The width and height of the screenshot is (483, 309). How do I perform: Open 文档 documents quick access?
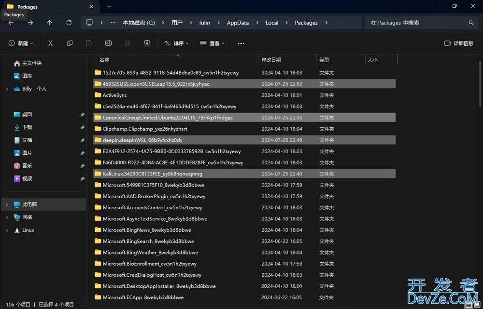coord(23,140)
